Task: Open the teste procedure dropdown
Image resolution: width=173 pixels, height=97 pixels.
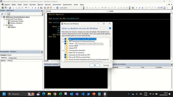Action: [170, 11]
